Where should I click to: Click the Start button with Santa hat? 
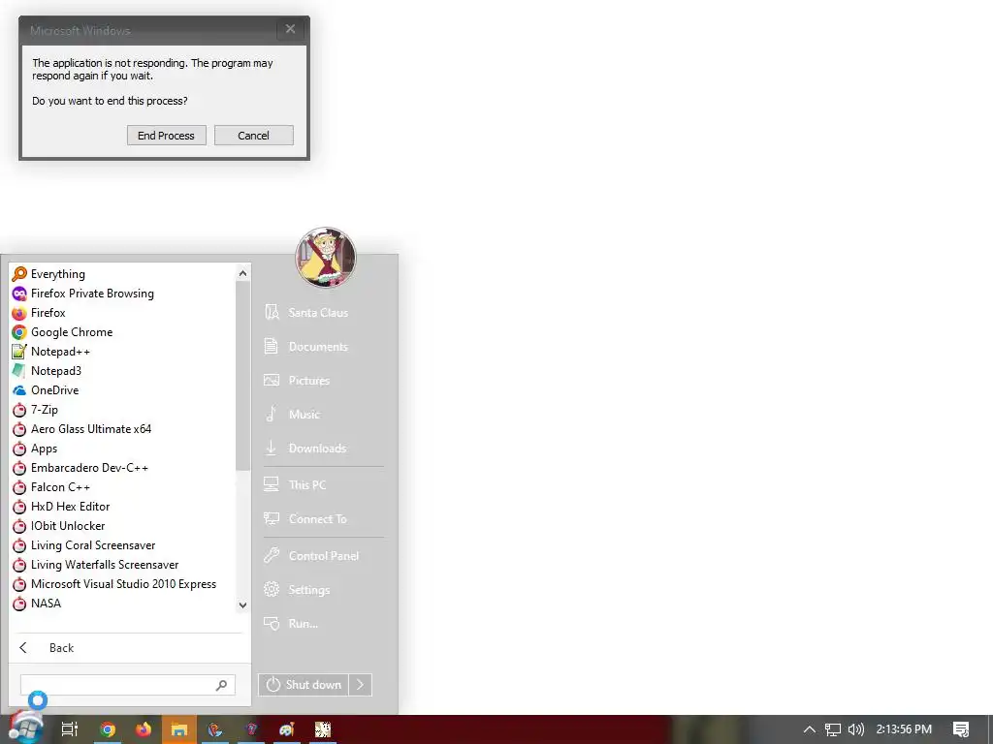coord(25,728)
